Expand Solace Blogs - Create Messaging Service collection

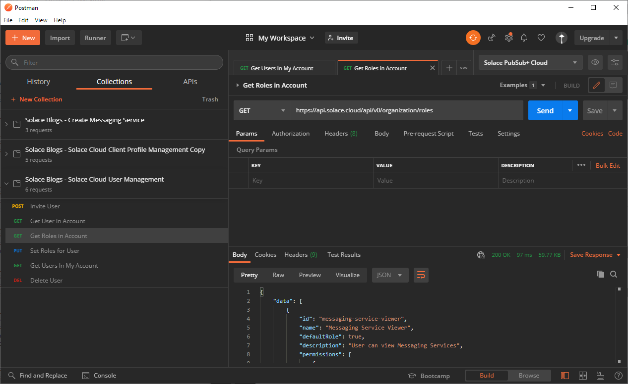pos(6,124)
